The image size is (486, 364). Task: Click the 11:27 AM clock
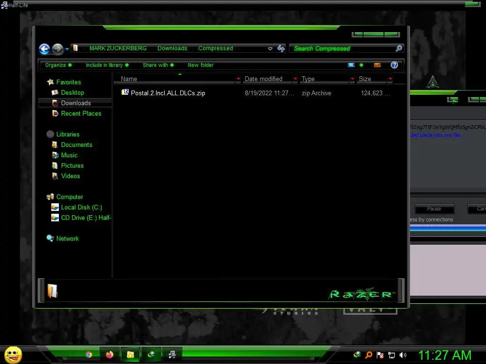pyautogui.click(x=445, y=355)
